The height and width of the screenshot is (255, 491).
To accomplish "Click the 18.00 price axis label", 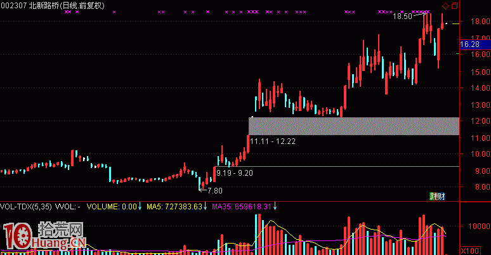I will (480, 22).
